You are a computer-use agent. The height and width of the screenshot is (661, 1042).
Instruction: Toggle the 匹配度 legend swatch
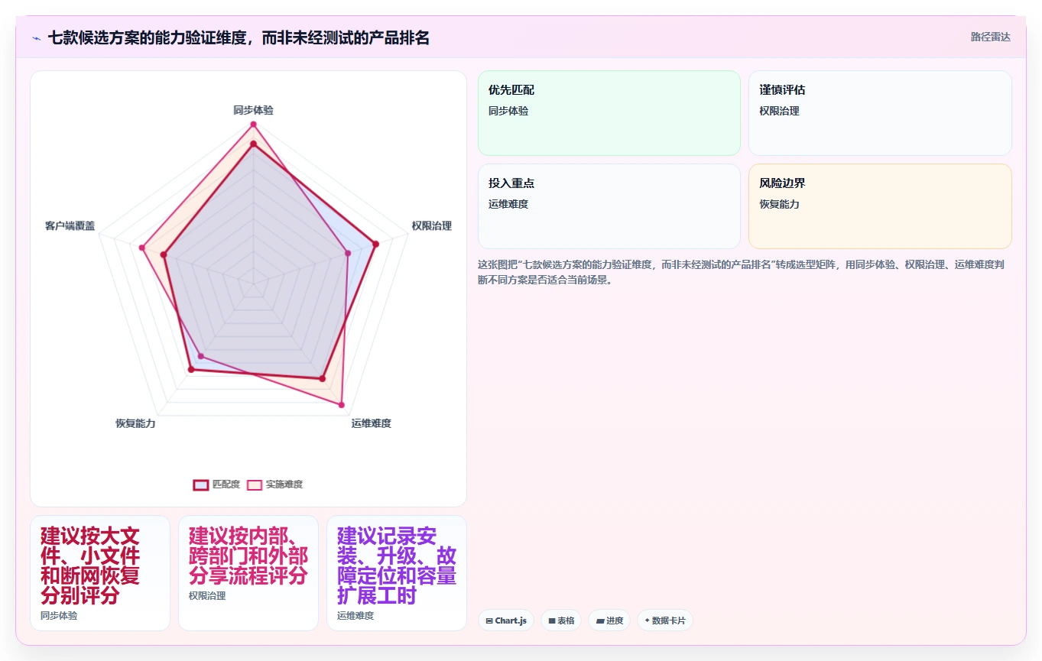[x=201, y=484]
